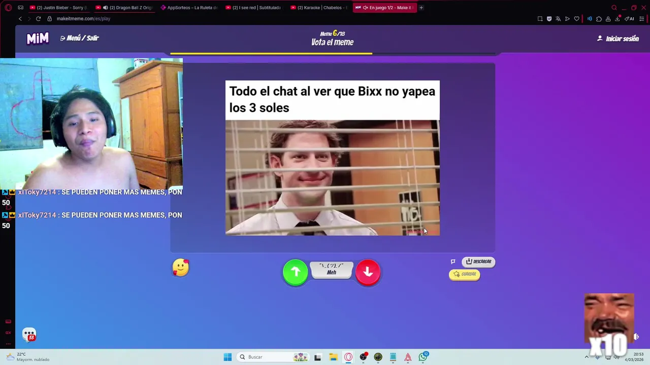
Task: Select the En juego Make it Meme tab
Action: click(x=384, y=8)
